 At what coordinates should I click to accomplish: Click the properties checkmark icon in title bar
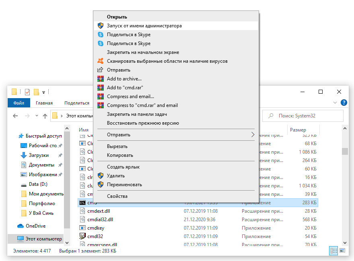click(27, 92)
